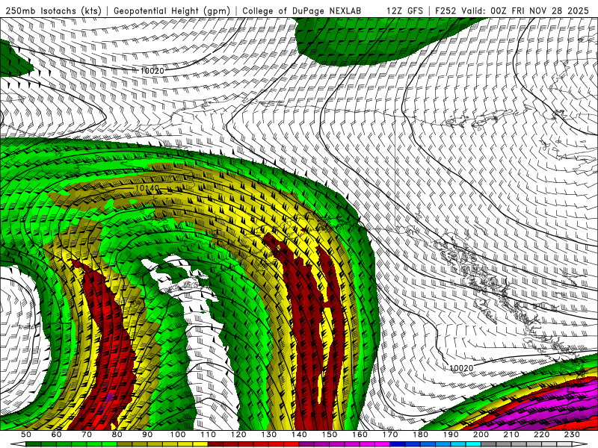
Task: Select the dark gray swatch starting at 200
Action: click(489, 444)
